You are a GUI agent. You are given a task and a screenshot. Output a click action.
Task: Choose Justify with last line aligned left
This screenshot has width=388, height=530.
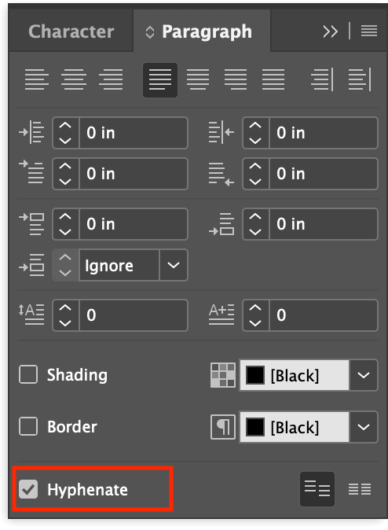click(x=160, y=80)
